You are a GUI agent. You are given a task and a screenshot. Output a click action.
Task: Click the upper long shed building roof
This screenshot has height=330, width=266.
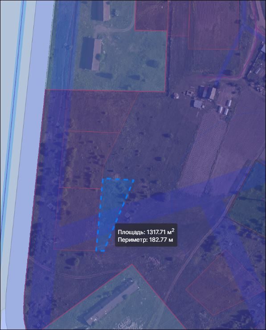coord(101,11)
